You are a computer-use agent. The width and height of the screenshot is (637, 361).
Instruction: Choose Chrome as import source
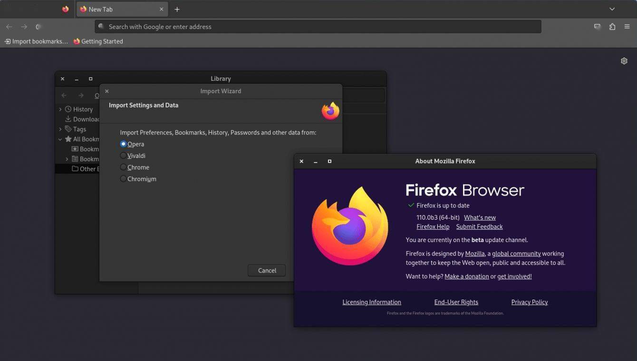[x=123, y=167]
